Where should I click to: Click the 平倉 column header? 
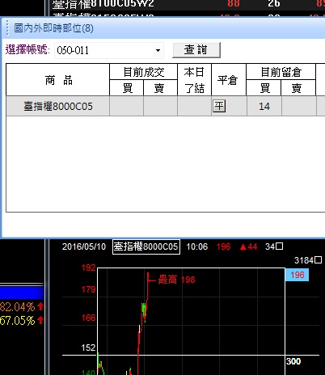click(229, 80)
